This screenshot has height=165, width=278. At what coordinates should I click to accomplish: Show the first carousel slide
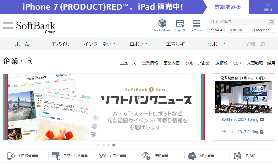point(98,145)
